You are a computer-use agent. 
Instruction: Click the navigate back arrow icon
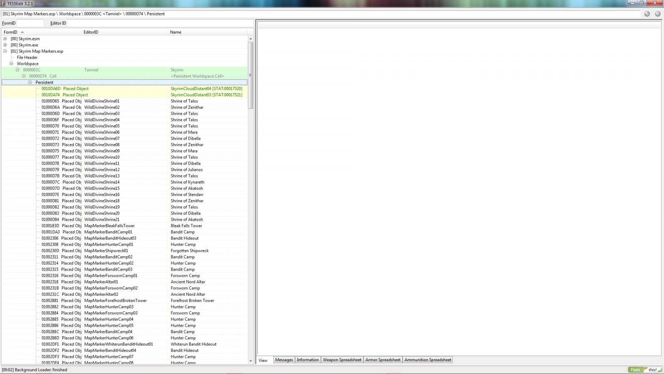647,14
